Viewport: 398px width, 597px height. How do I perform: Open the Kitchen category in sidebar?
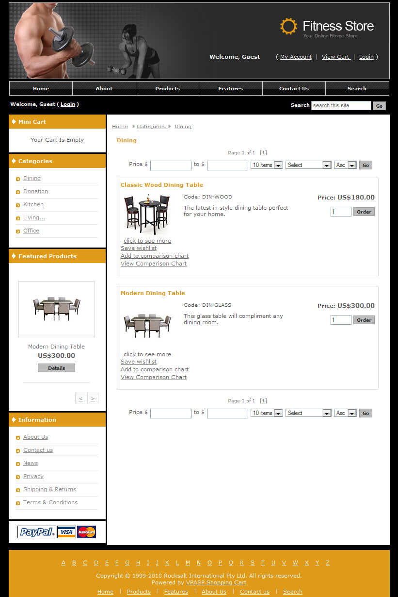[33, 204]
